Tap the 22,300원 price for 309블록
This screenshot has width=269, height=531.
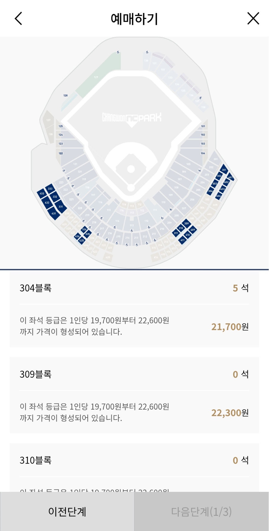(x=230, y=413)
